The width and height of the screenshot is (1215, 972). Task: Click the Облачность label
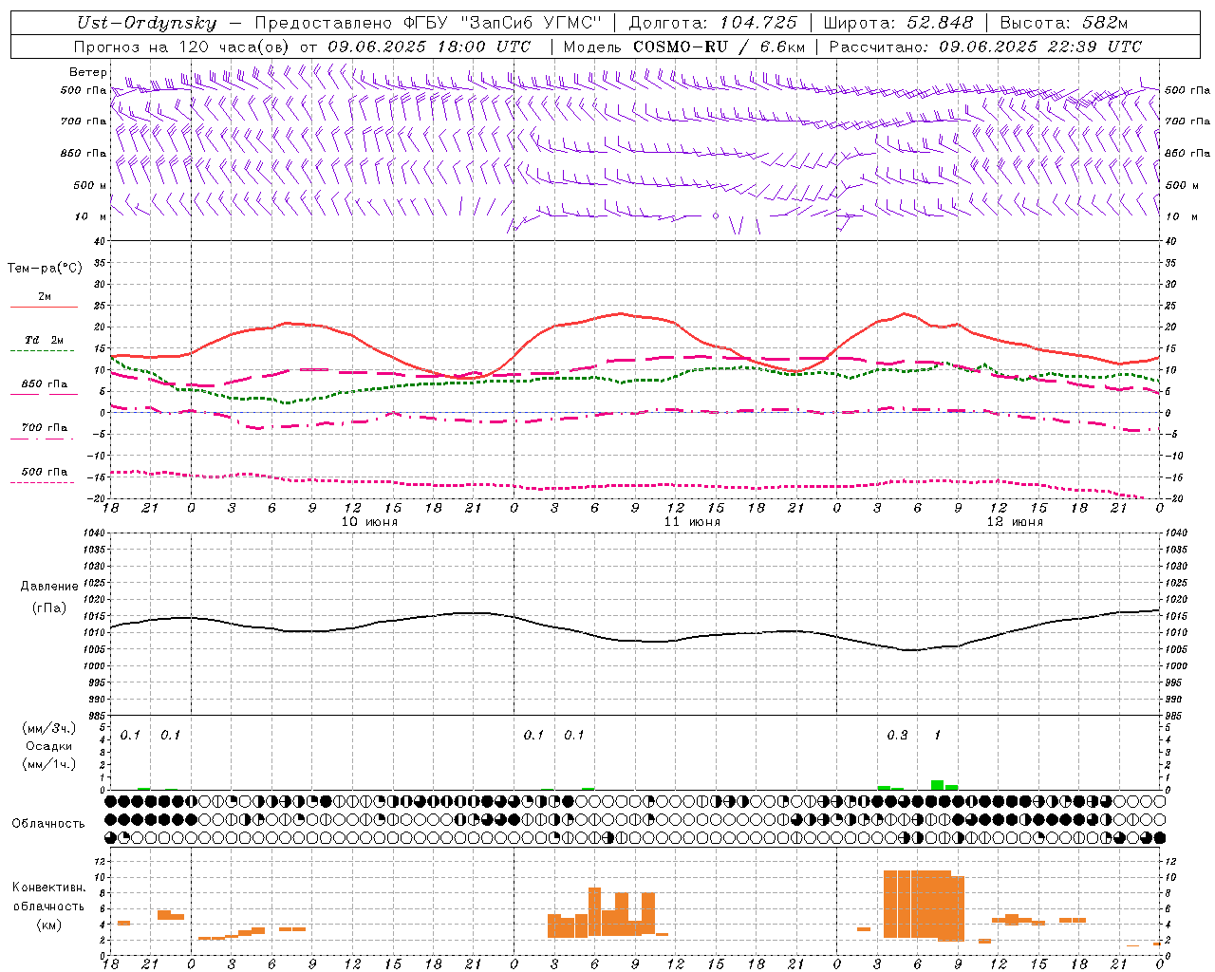48,823
